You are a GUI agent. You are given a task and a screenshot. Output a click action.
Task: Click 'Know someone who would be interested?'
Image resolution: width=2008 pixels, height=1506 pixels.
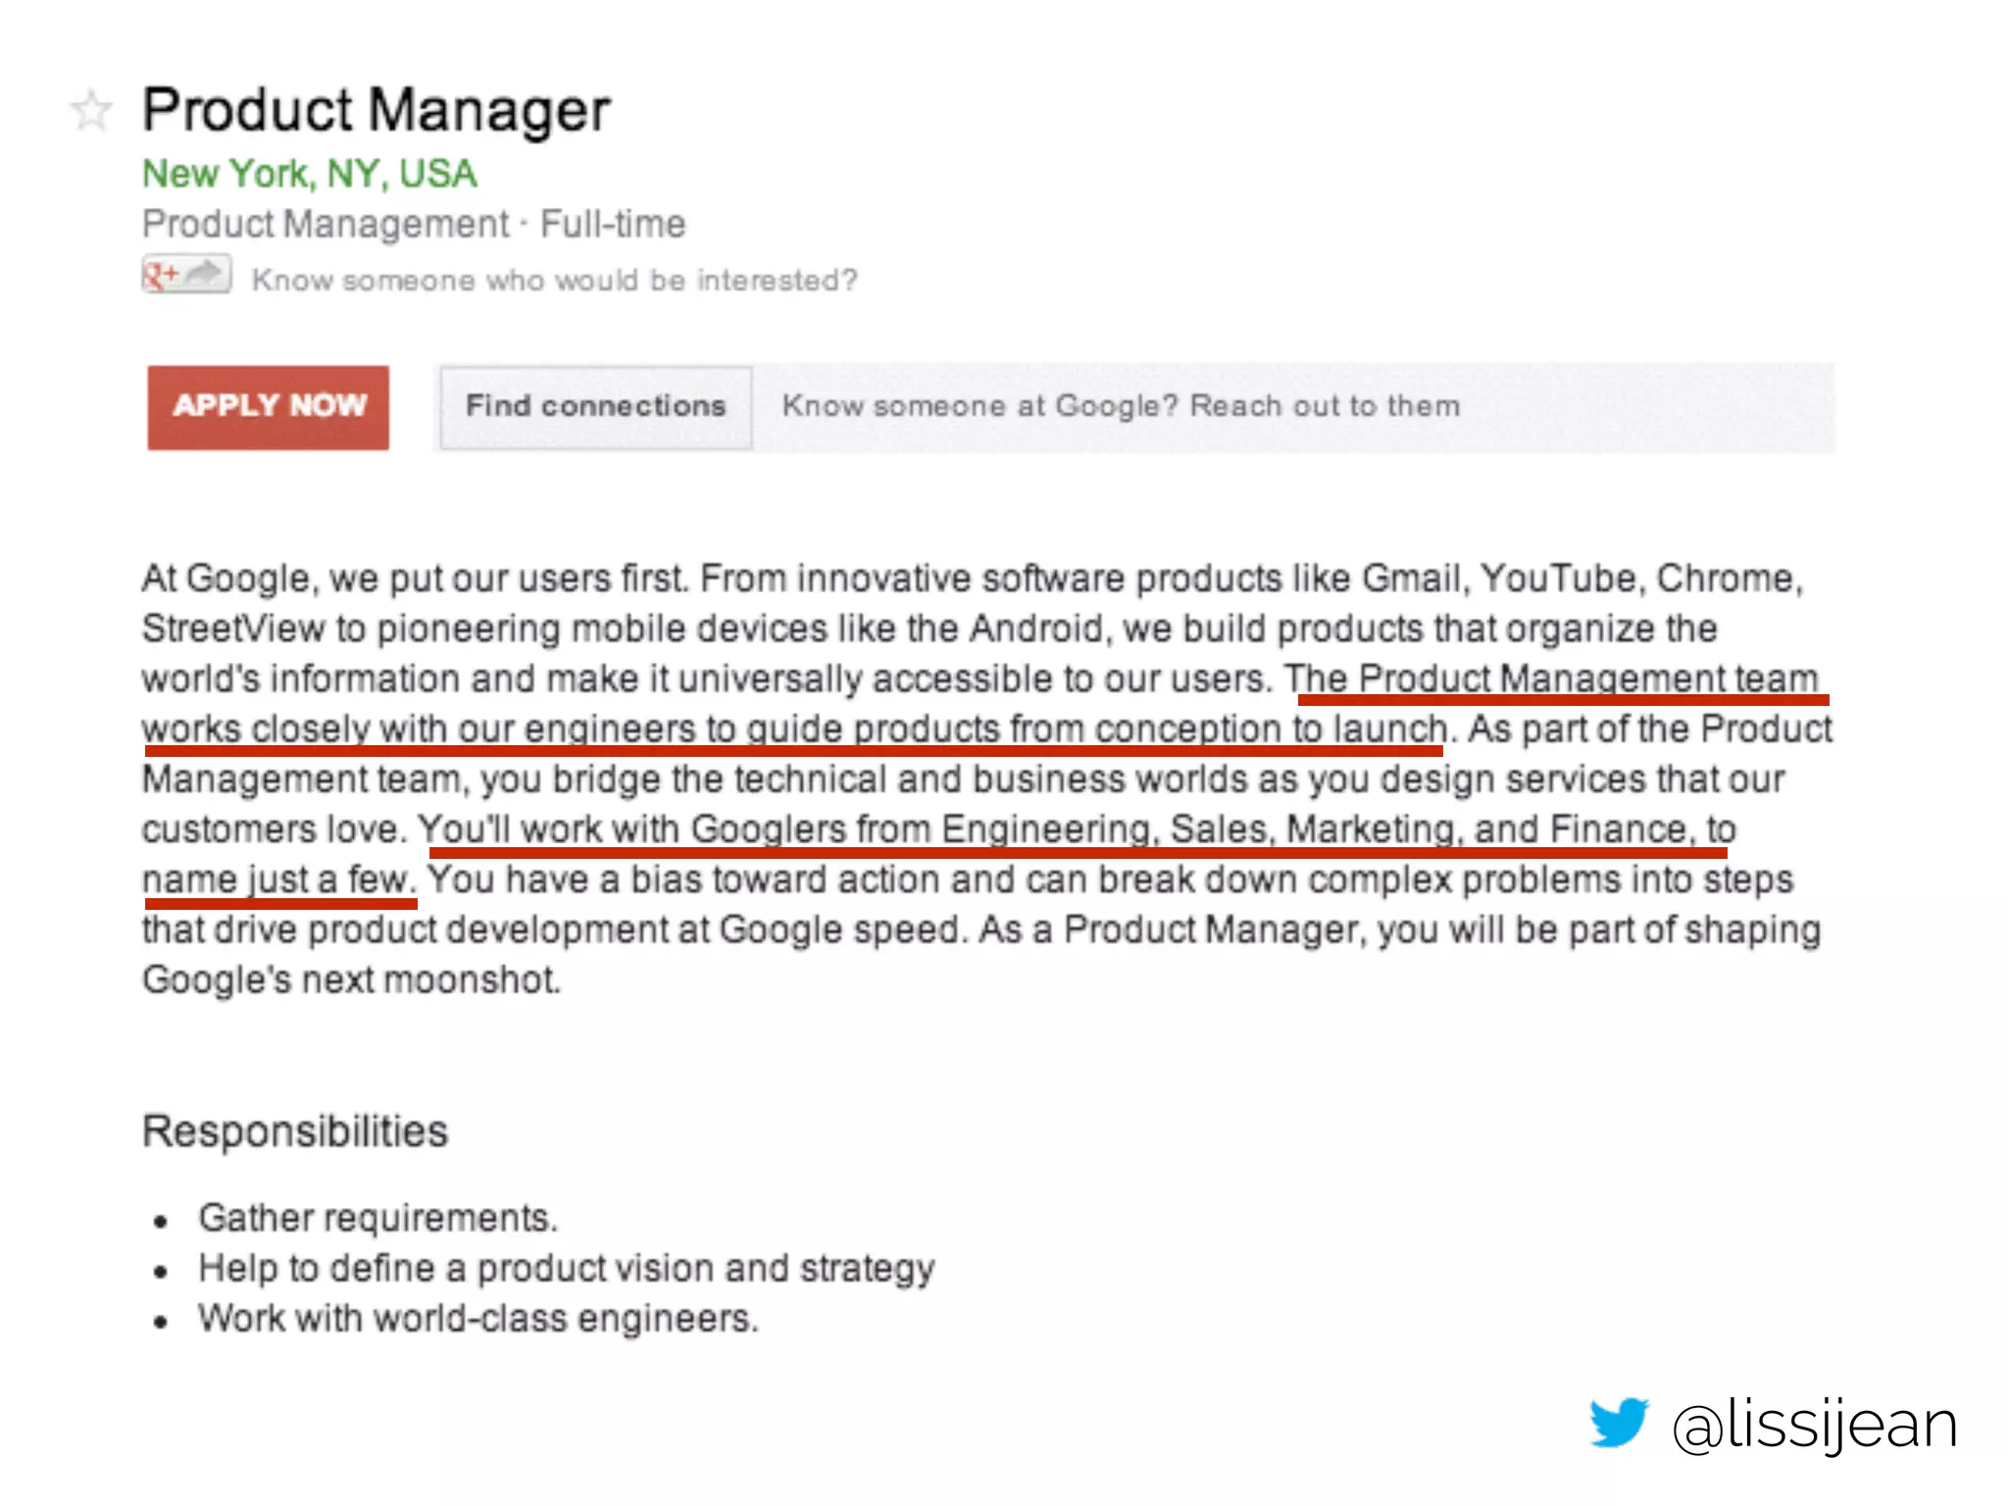(x=554, y=280)
